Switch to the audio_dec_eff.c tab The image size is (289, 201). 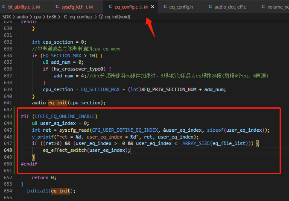[x=230, y=7]
